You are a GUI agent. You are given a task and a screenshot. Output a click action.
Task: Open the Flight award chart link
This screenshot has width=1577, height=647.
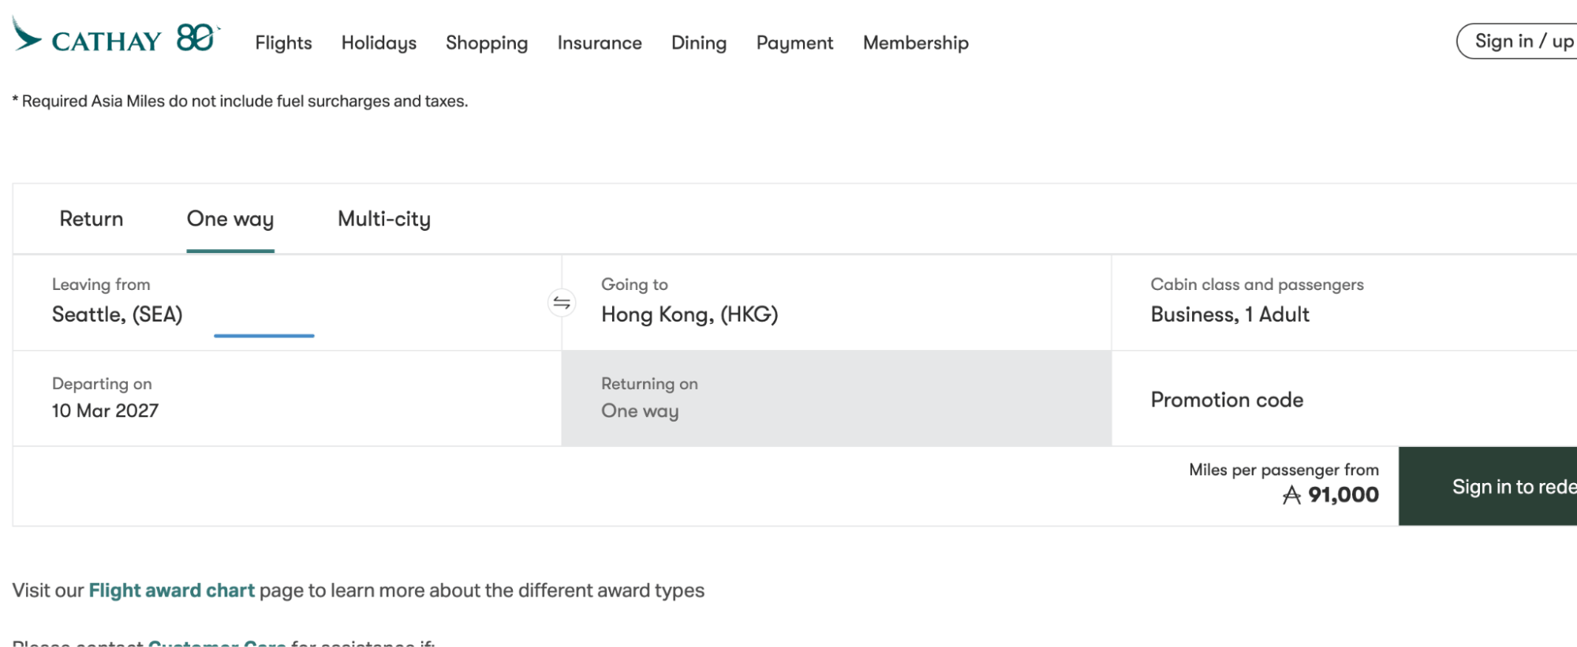pyautogui.click(x=171, y=590)
